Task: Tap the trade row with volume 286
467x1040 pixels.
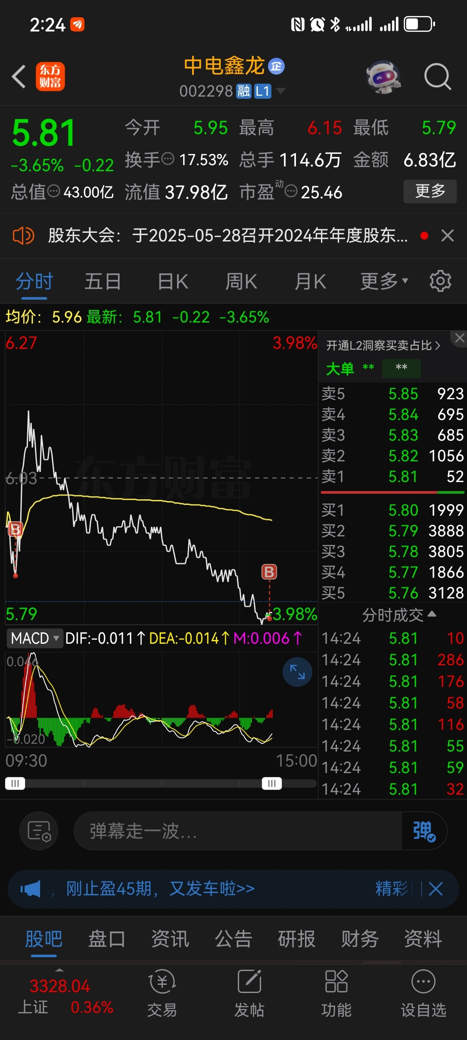Action: coord(392,660)
